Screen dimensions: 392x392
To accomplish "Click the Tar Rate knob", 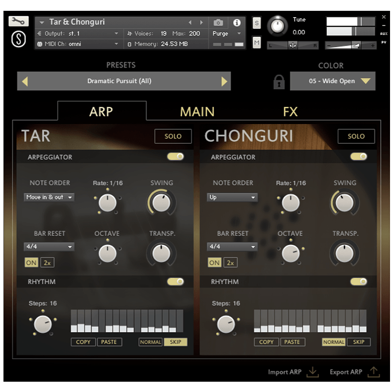I will [107, 203].
